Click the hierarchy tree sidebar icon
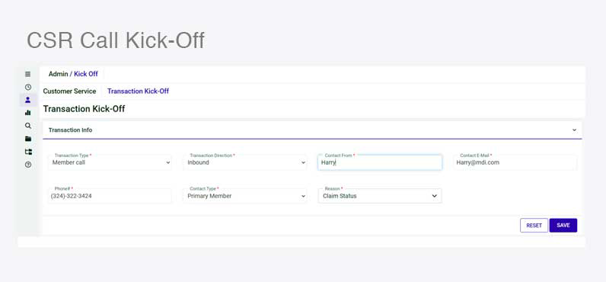 [x=28, y=152]
